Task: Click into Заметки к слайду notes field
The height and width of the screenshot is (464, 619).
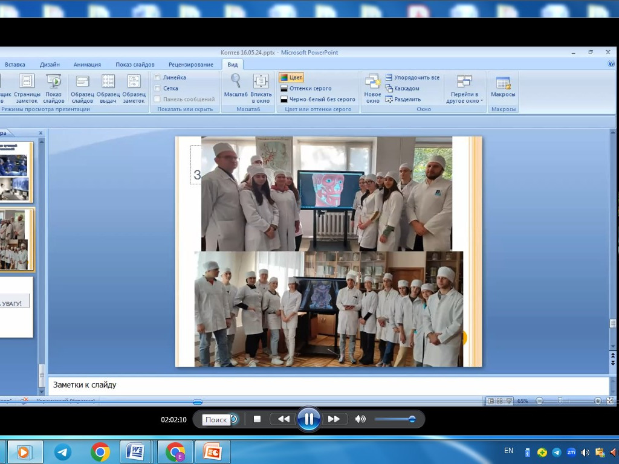Action: (x=328, y=385)
